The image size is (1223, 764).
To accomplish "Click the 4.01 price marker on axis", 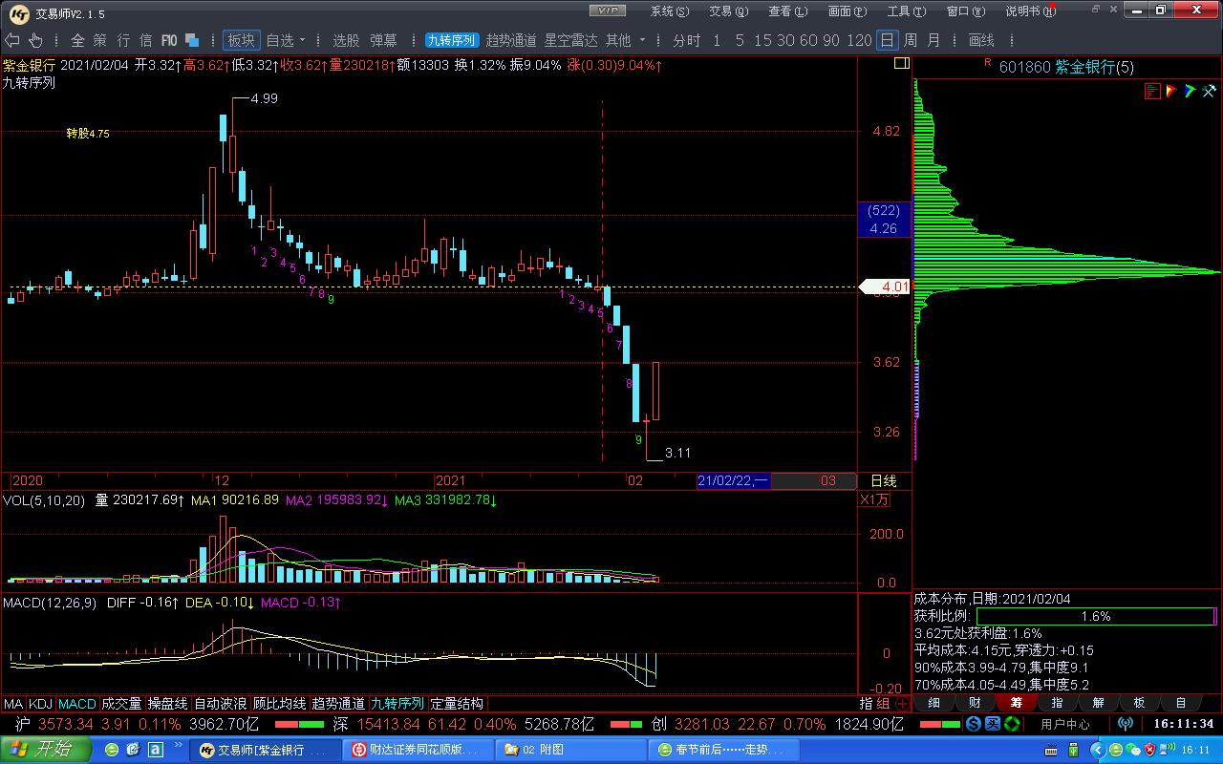I will click(885, 286).
